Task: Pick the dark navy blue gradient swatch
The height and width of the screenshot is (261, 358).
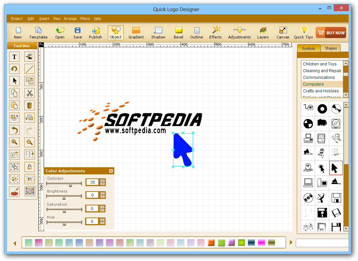Action: [x=252, y=242]
